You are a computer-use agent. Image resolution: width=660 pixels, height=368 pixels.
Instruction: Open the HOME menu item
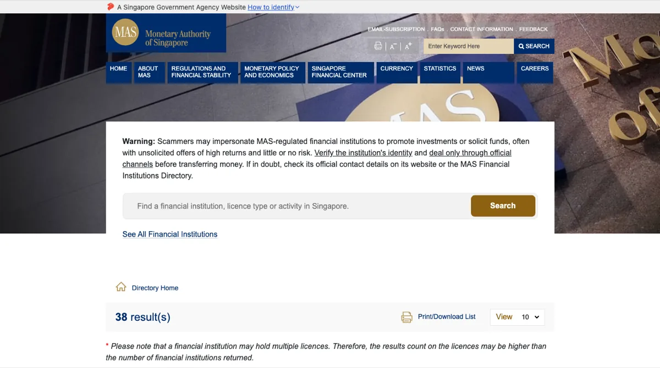pos(118,73)
